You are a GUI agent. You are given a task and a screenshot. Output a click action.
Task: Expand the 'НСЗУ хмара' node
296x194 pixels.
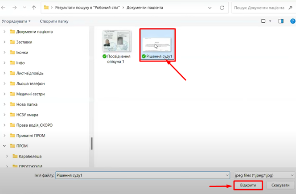(x=4, y=115)
